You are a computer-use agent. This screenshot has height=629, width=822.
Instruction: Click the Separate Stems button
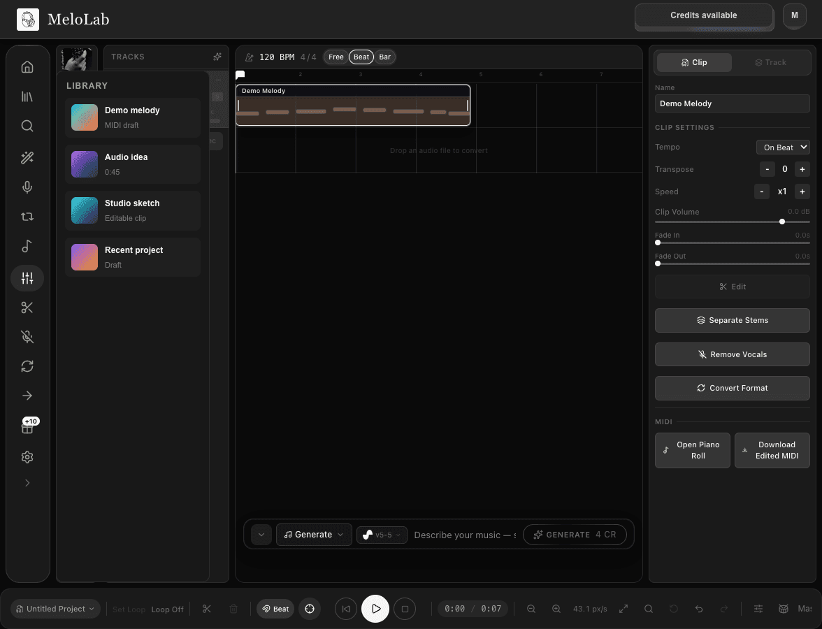tap(732, 320)
